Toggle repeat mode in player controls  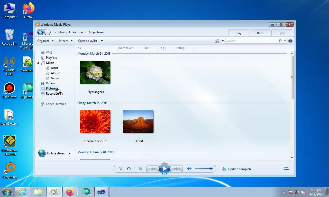129,169
